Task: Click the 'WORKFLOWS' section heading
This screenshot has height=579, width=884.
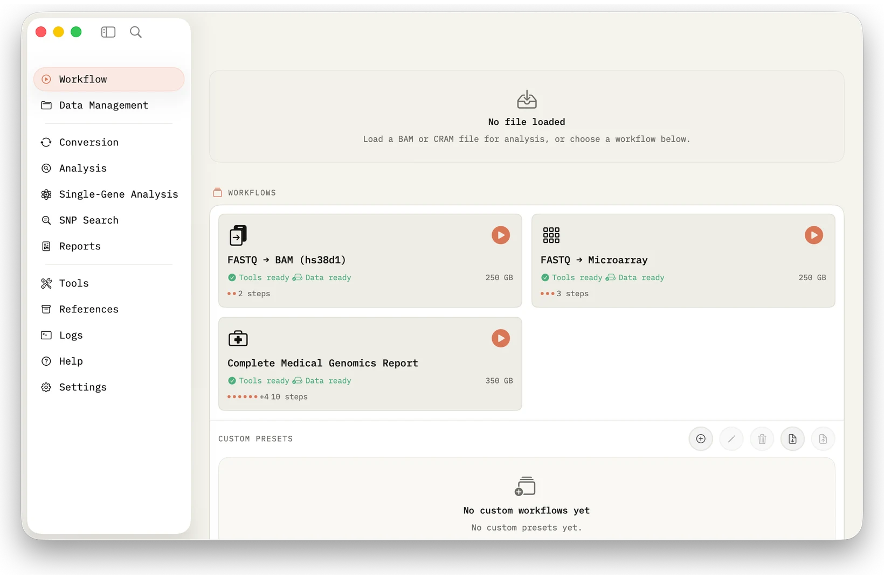Action: 252,193
